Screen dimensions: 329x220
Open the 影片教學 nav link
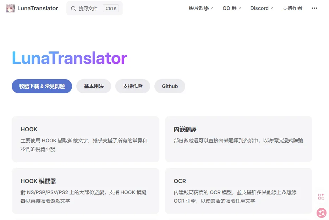click(x=201, y=8)
